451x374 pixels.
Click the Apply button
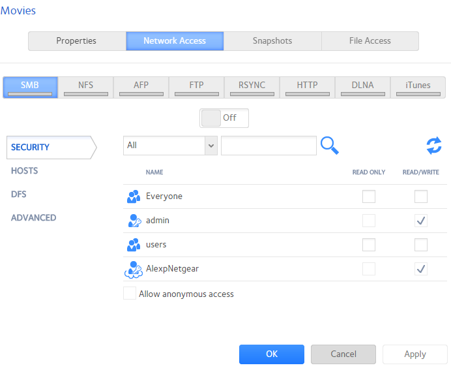coord(415,354)
